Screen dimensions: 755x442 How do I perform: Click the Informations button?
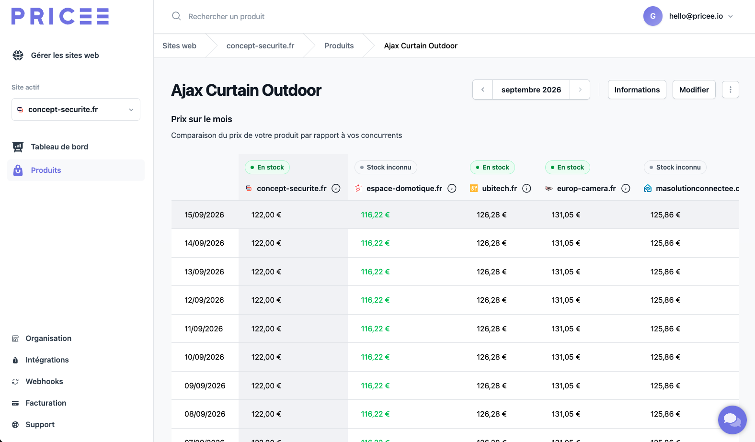click(x=637, y=90)
